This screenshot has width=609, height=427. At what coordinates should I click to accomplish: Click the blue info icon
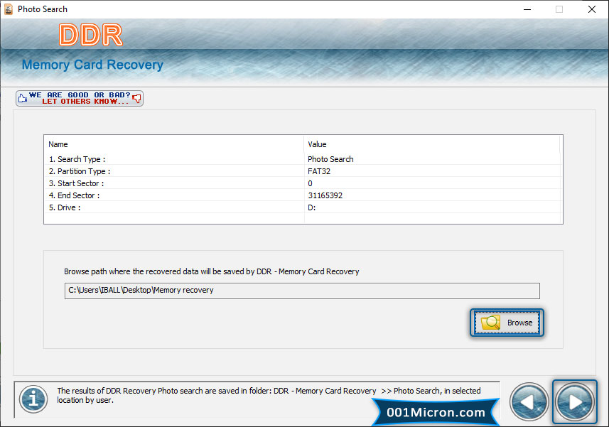(x=33, y=399)
